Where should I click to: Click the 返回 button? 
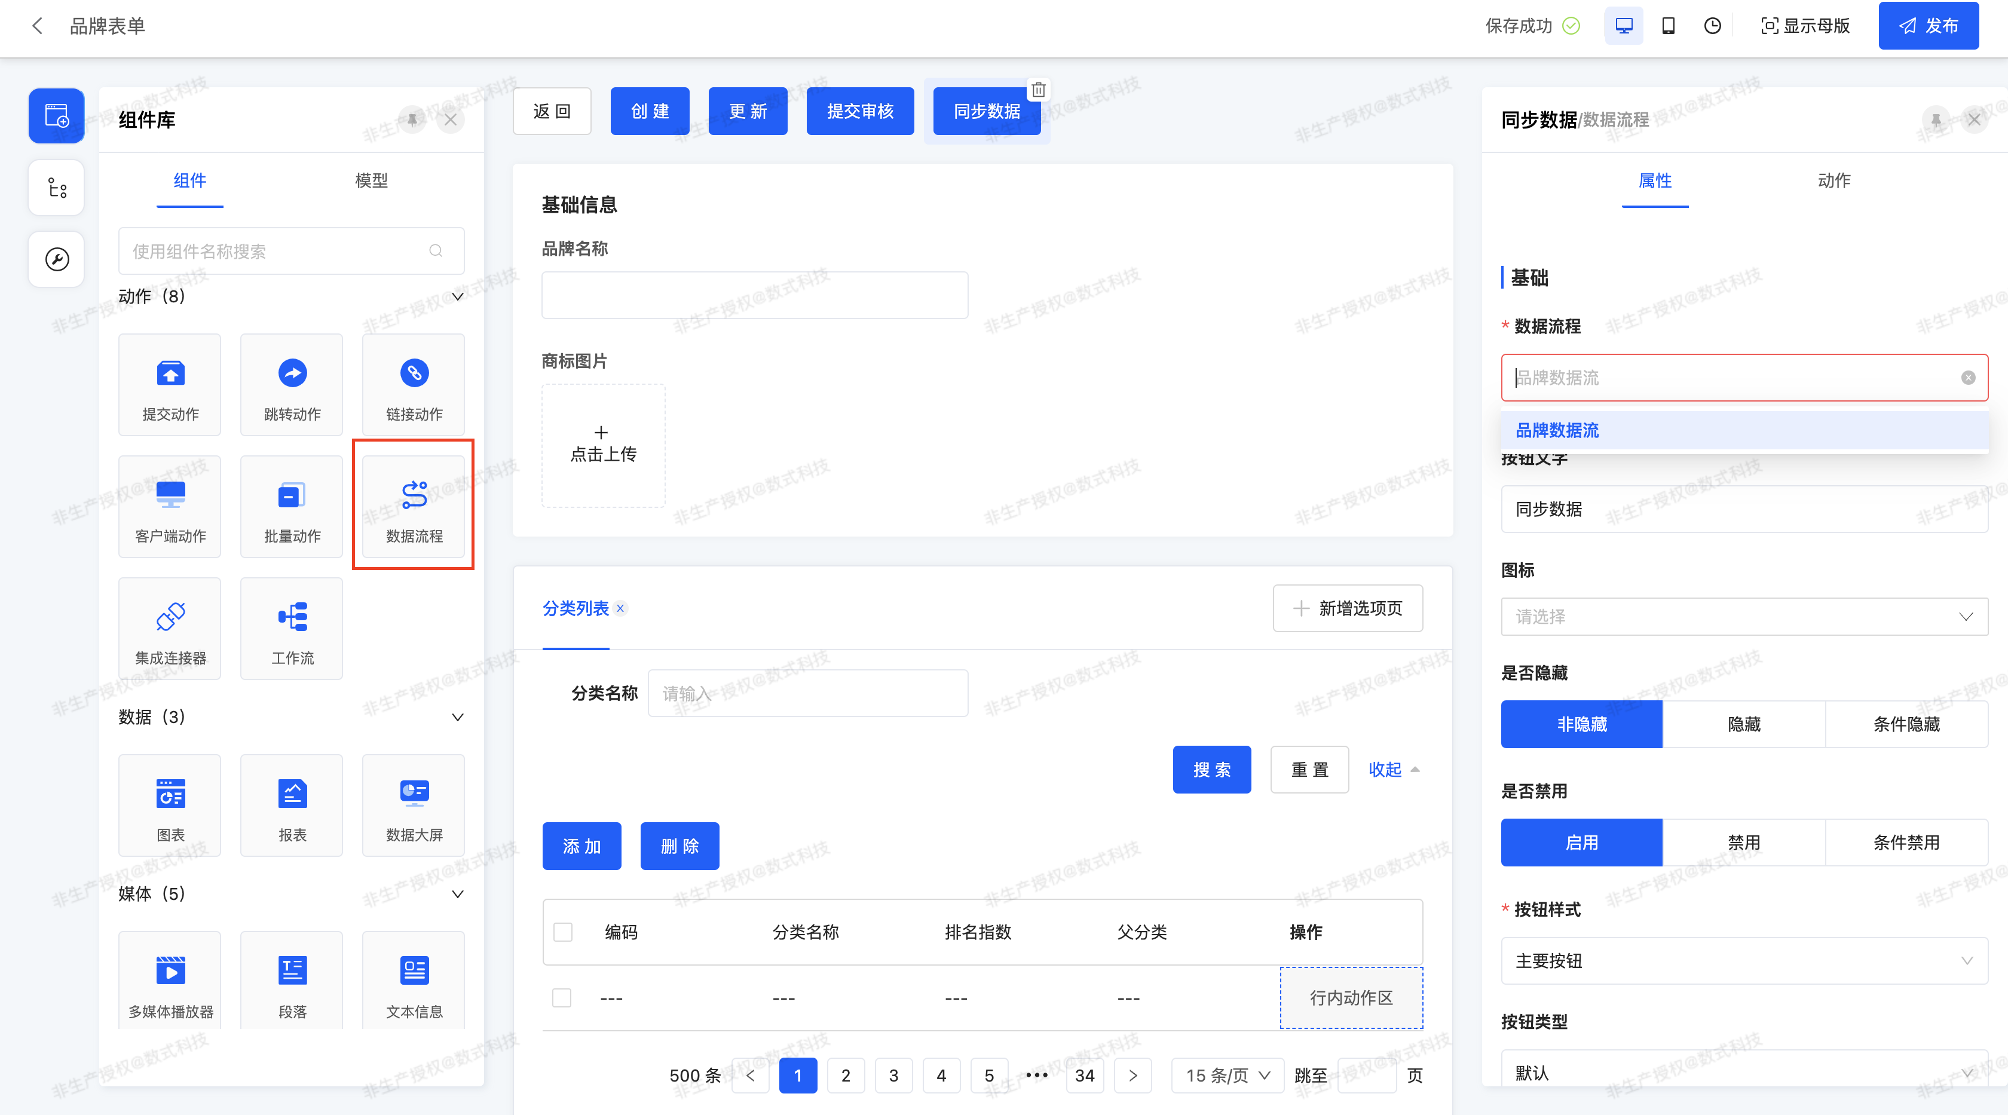552,111
